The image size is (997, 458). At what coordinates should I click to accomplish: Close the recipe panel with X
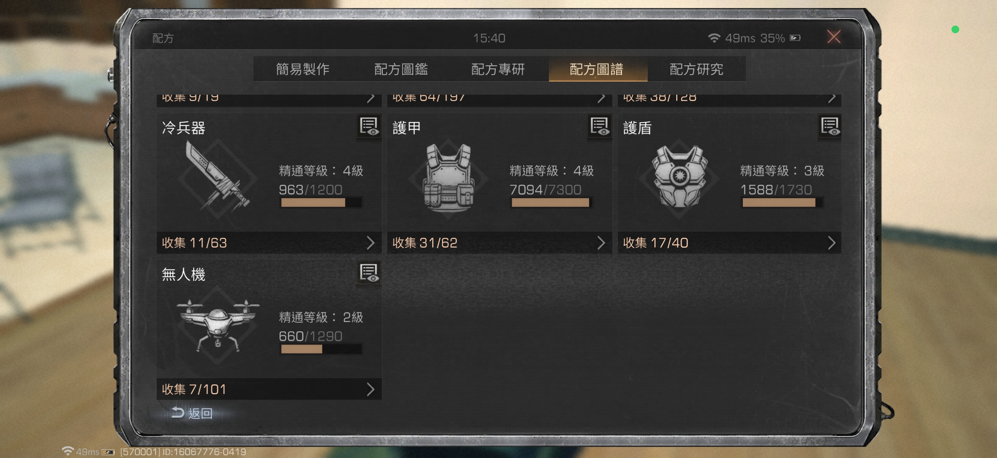tap(834, 37)
